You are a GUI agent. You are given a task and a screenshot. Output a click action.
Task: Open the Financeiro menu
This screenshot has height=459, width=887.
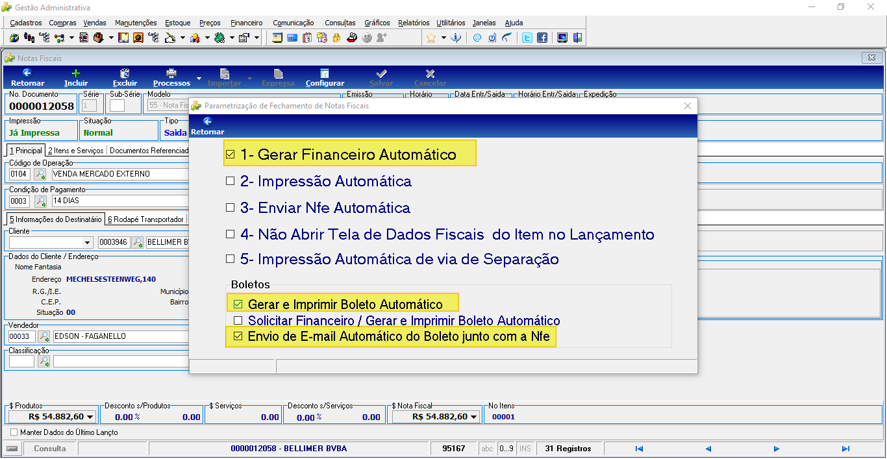[x=247, y=23]
